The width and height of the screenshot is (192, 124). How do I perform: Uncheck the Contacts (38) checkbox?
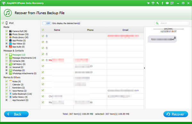point(6,61)
